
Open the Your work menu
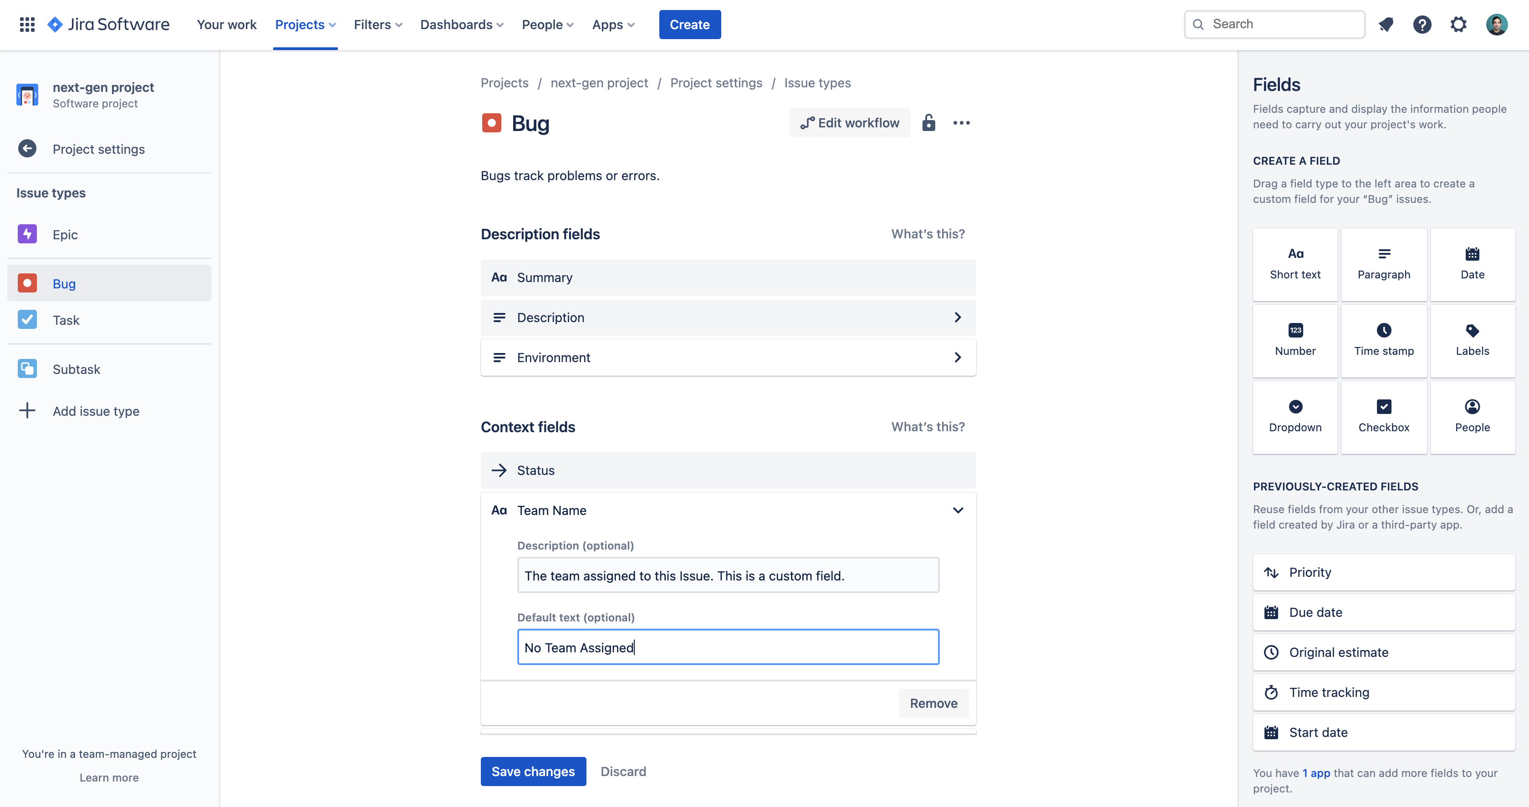(227, 24)
